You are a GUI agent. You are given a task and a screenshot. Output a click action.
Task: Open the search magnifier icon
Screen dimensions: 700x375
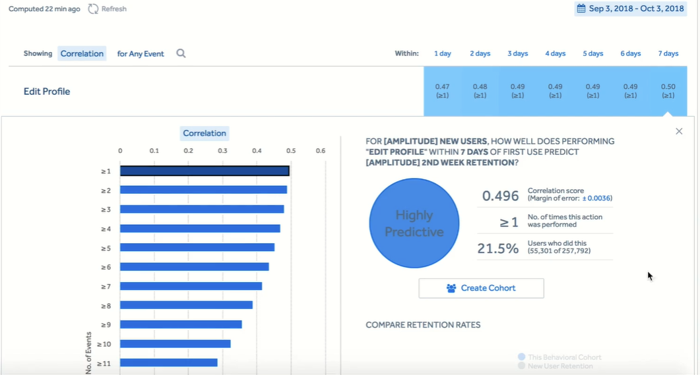point(181,53)
